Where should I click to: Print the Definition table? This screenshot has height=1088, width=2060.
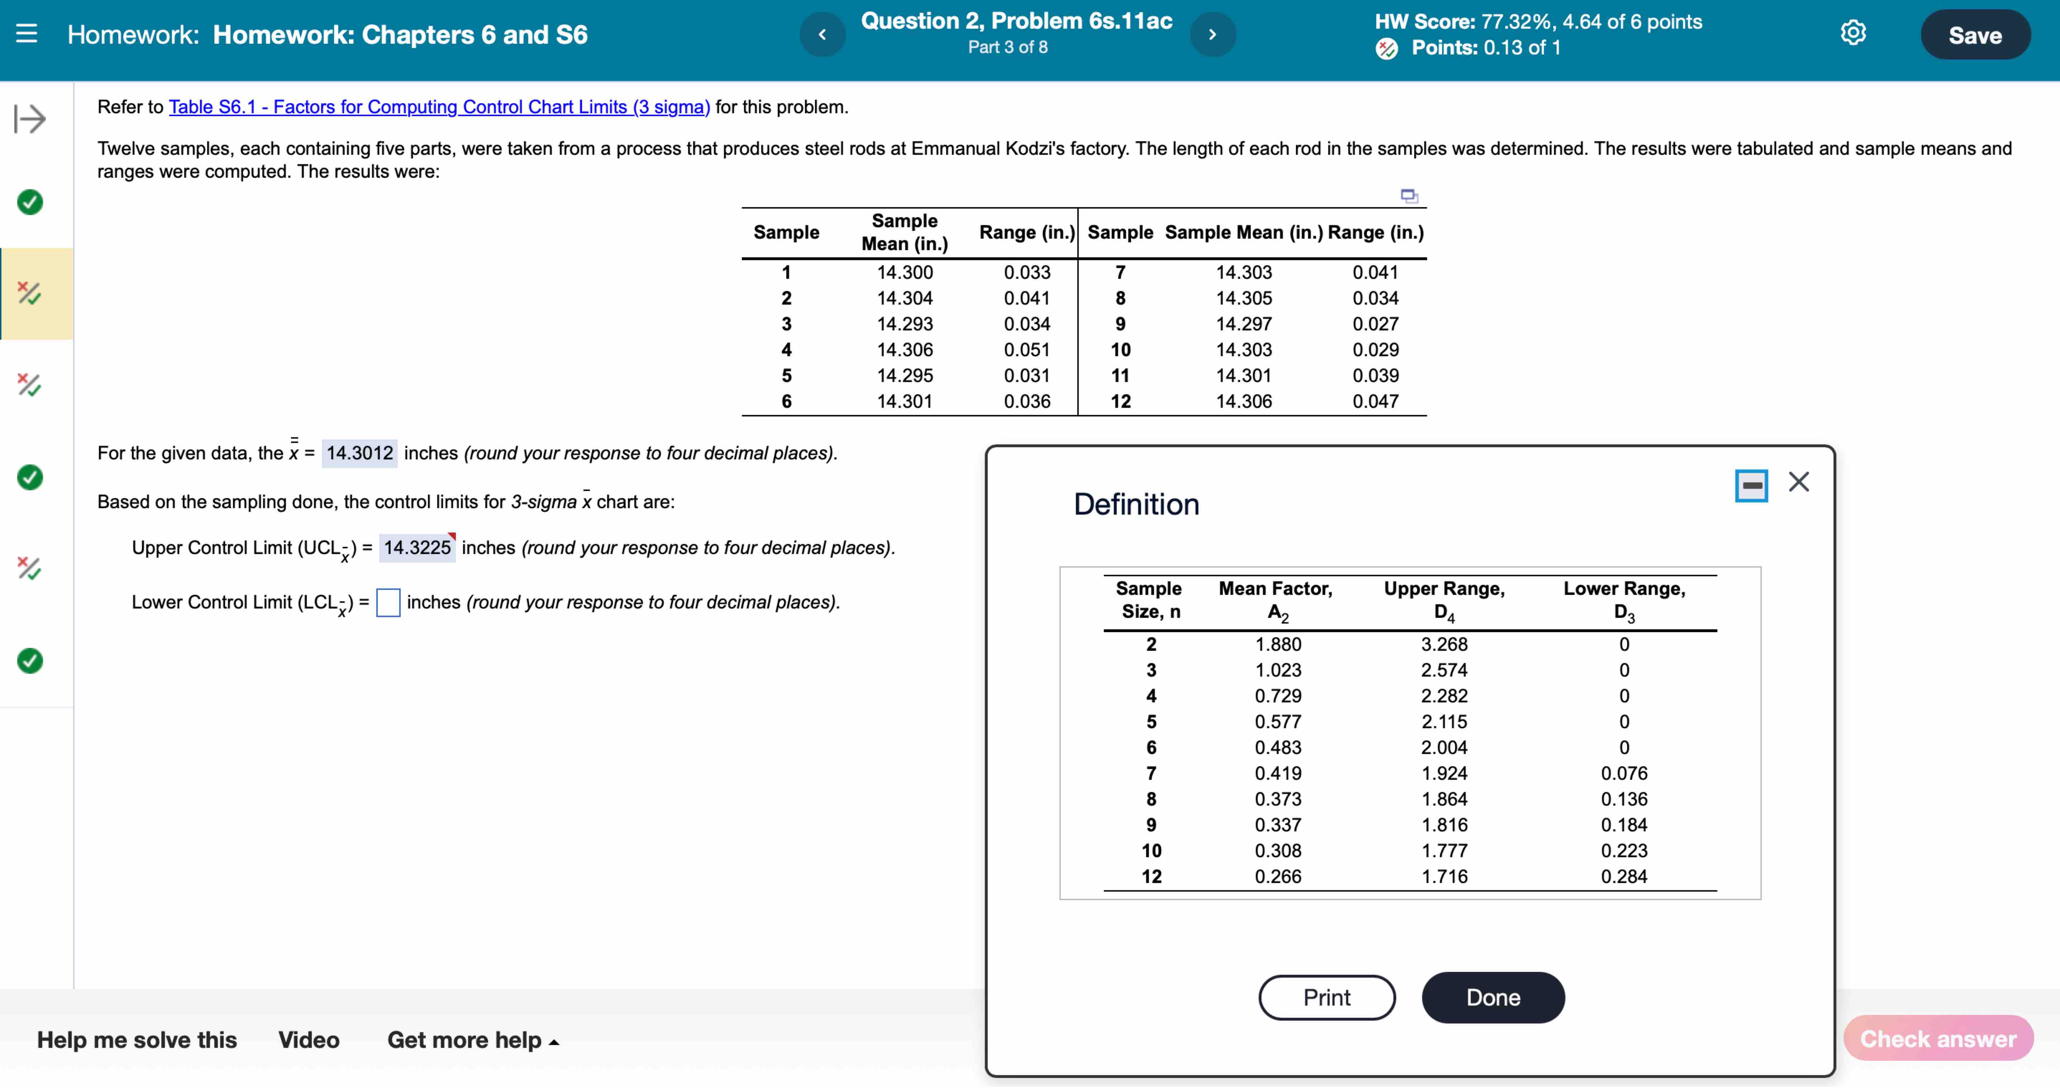tap(1326, 997)
